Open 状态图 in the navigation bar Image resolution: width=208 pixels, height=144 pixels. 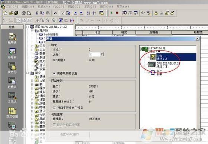pyautogui.click(x=12, y=68)
